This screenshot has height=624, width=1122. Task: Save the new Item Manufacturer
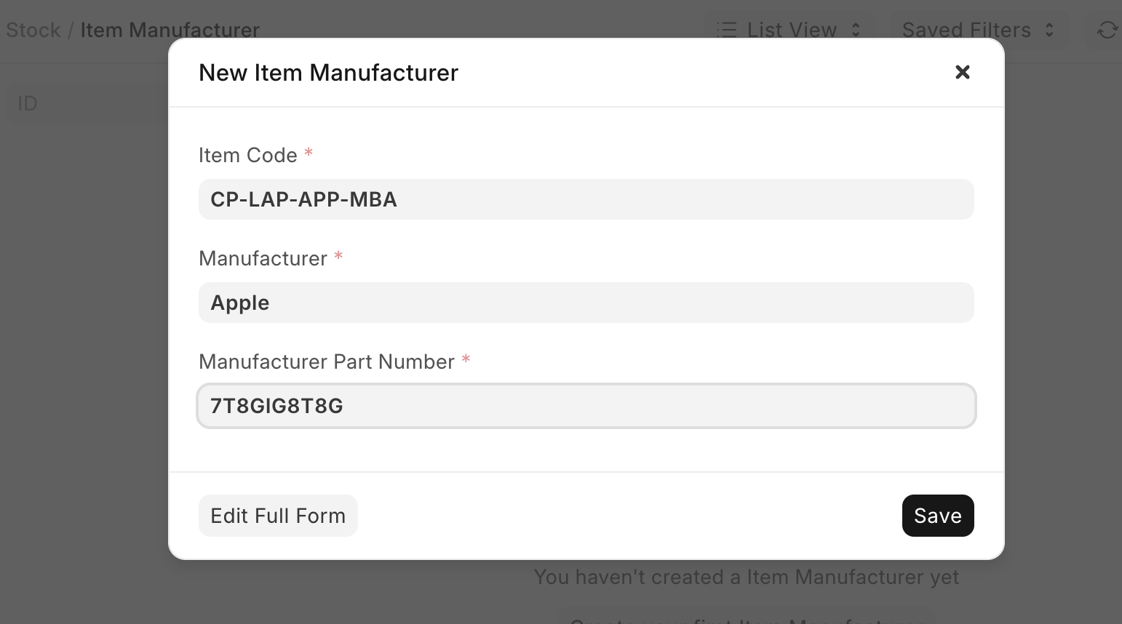pos(937,516)
